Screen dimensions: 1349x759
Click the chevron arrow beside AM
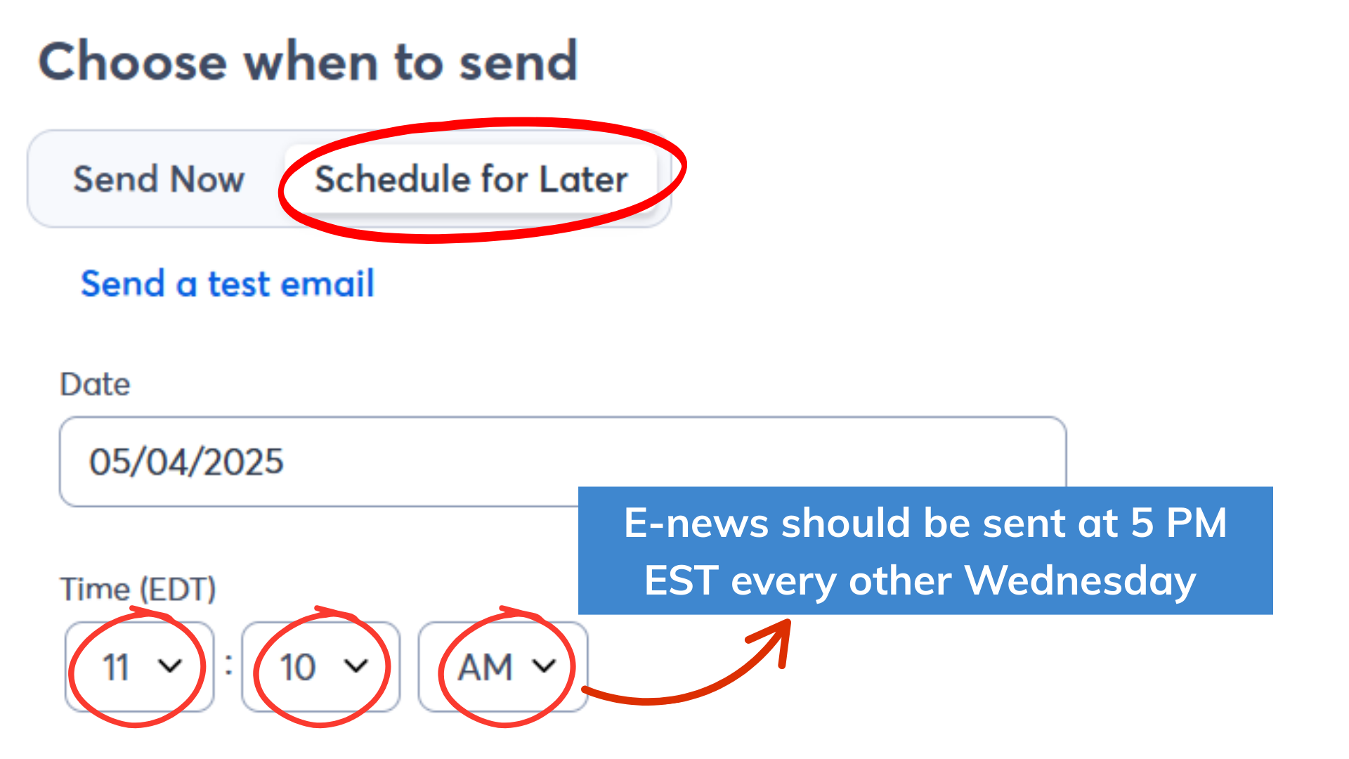[544, 666]
